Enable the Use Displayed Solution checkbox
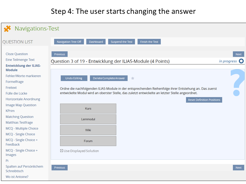 (61, 151)
